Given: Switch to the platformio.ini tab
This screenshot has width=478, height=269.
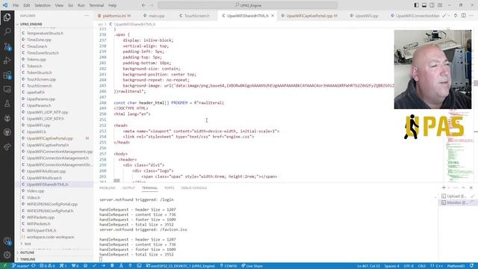Looking at the screenshot, I should coord(114,16).
